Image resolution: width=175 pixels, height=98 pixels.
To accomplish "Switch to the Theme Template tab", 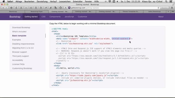I will pyautogui.click(x=131, y=11).
